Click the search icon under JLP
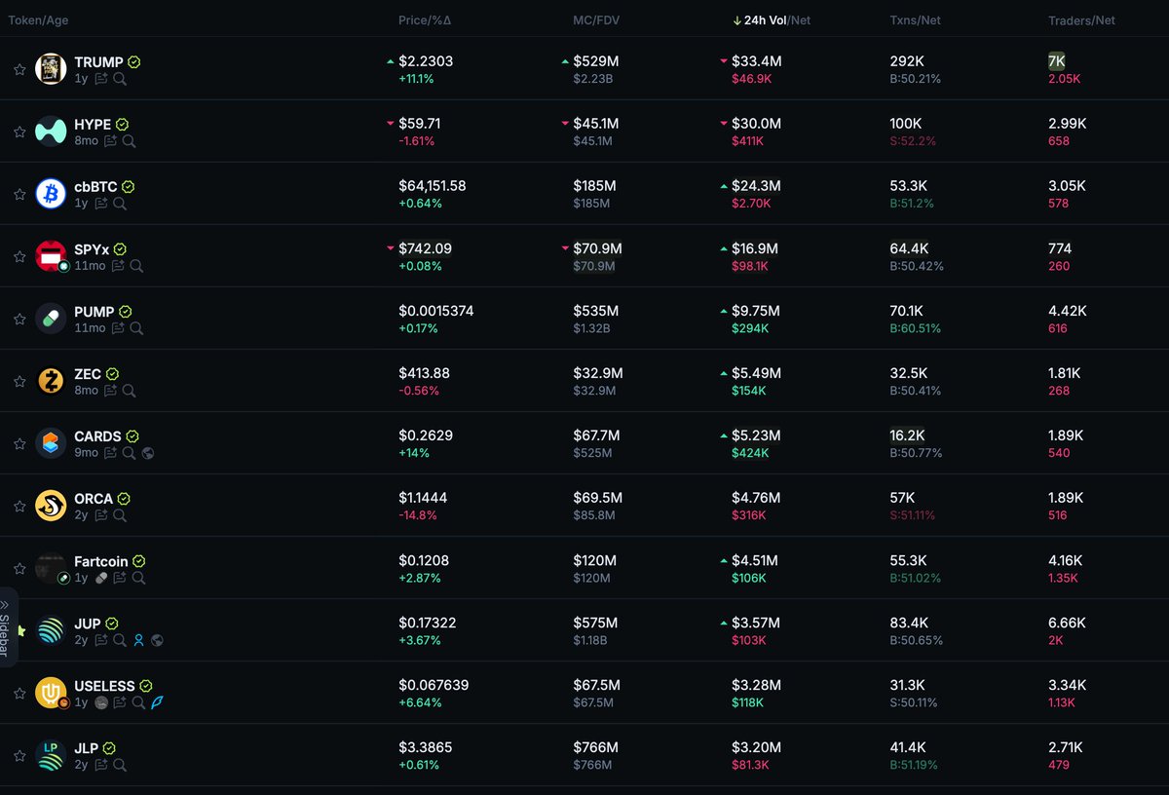Image resolution: width=1169 pixels, height=795 pixels. point(120,765)
